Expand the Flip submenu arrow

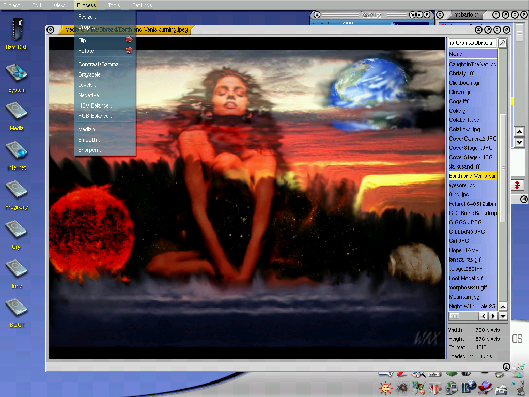(x=129, y=40)
